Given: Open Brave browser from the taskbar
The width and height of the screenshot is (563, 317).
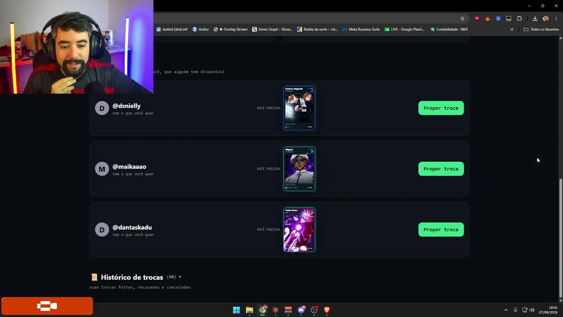Looking at the screenshot, I should [x=327, y=310].
